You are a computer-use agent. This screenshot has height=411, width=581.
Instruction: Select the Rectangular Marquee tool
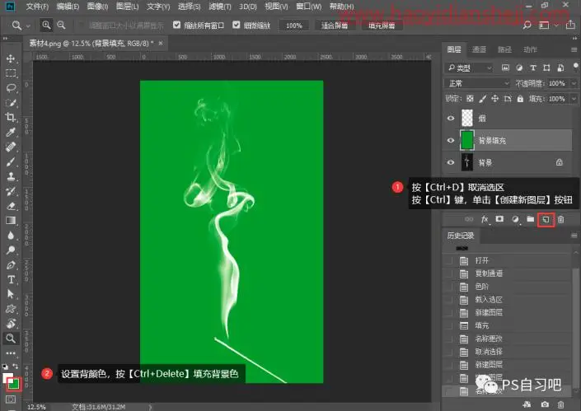[x=11, y=73]
